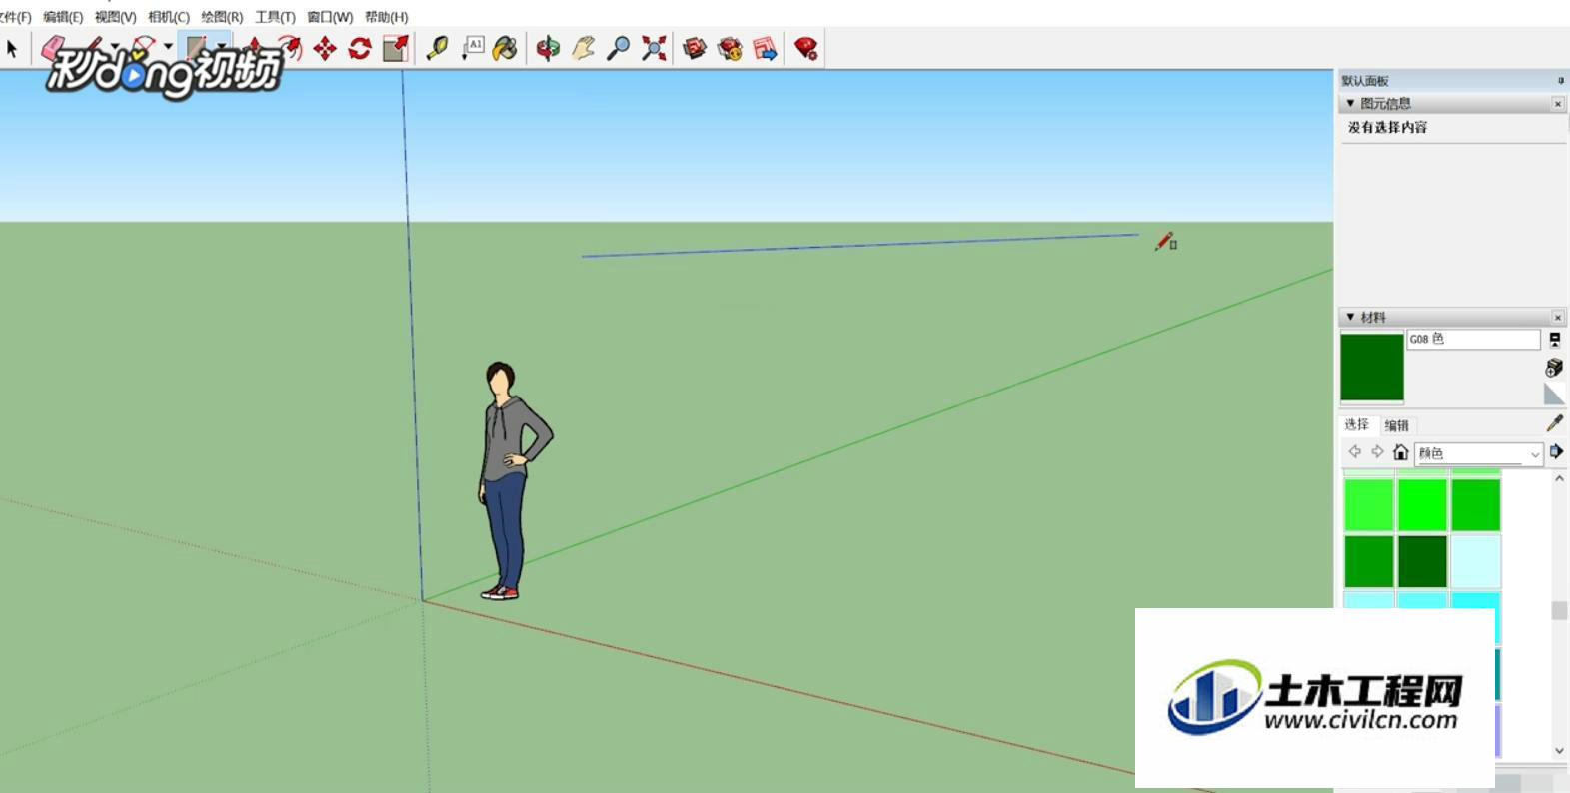This screenshot has width=1570, height=793.
Task: Select the Offset tool
Action: coord(289,48)
